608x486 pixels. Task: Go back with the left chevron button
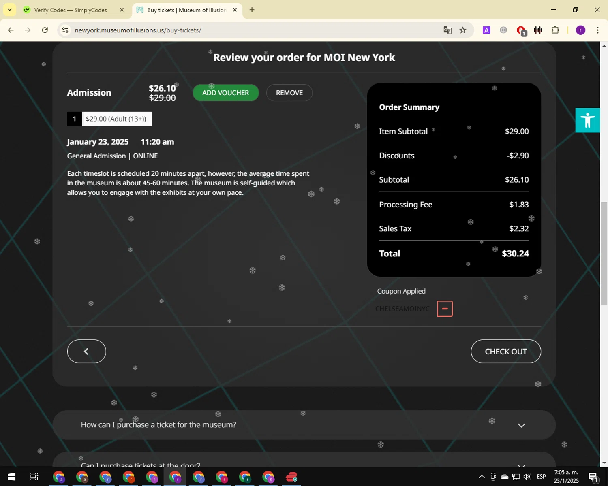(86, 351)
